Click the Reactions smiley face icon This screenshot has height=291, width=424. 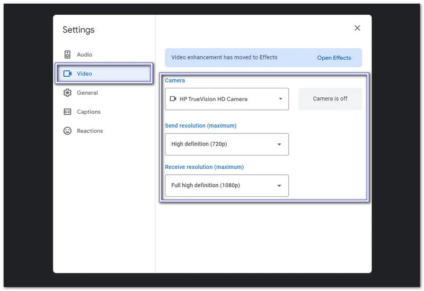click(67, 131)
